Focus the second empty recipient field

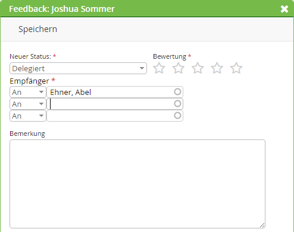click(115, 104)
